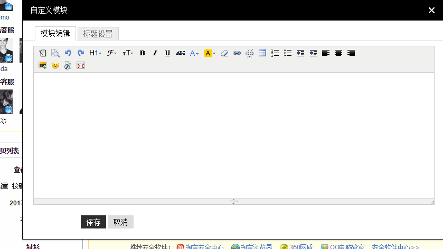
Task: Clear formatting with the eraser icon
Action: (224, 53)
